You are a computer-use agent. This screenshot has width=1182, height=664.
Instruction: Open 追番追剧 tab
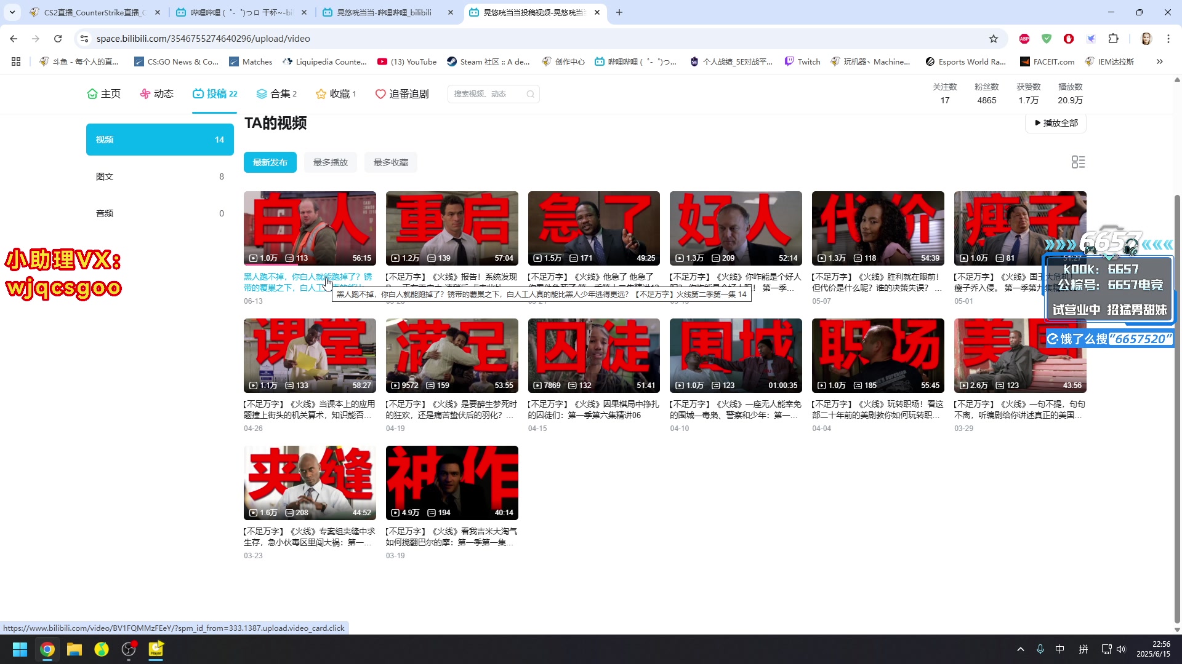pyautogui.click(x=401, y=93)
